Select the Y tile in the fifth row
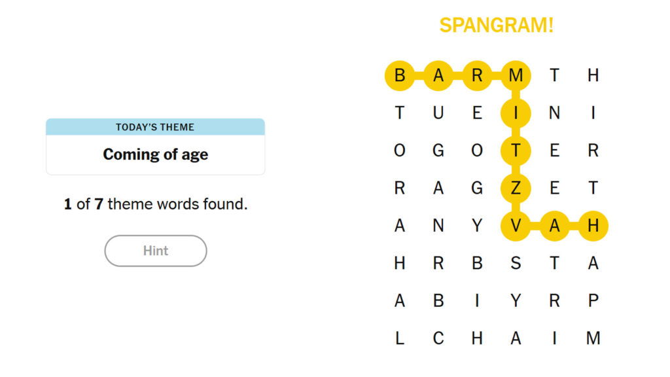Image resolution: width=670 pixels, height=377 pixels. tap(478, 226)
